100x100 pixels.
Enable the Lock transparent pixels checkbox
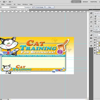coord(99,37)
